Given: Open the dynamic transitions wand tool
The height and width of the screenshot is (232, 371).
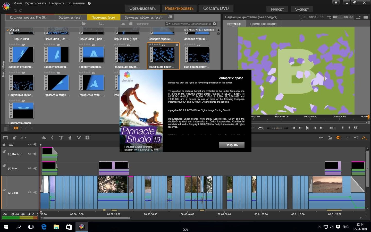Looking at the screenshot, I should coord(364,138).
